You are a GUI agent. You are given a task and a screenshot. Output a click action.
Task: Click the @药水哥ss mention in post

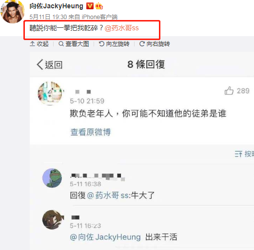(x=121, y=28)
